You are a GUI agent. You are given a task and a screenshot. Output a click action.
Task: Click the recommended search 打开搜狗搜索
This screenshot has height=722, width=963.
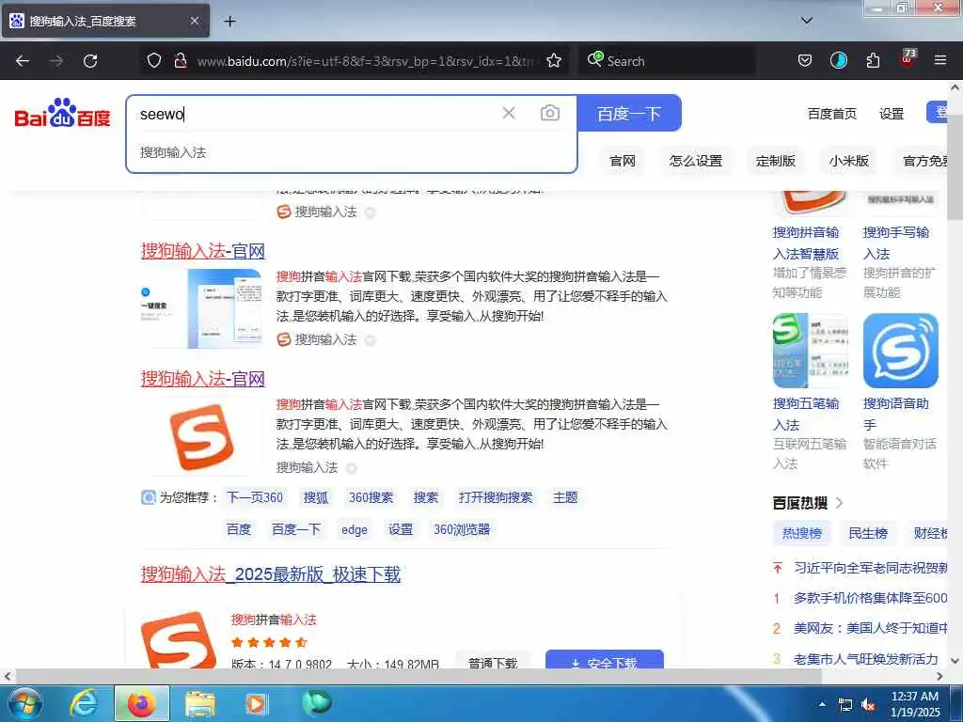tap(495, 497)
